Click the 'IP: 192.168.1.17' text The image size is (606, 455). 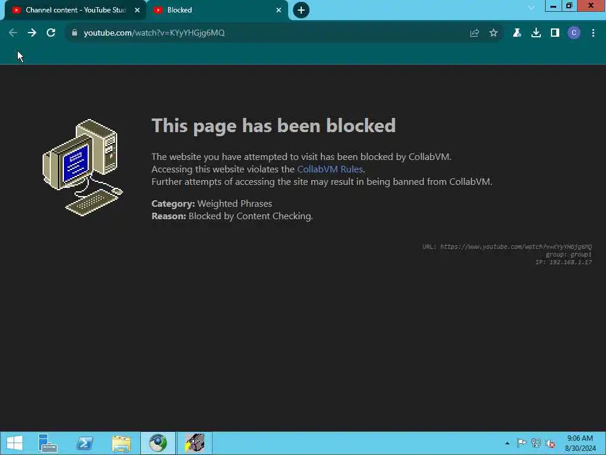coord(563,262)
